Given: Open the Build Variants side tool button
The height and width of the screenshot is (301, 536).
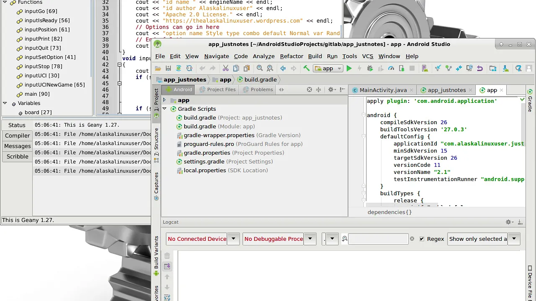Looking at the screenshot, I should click(x=156, y=256).
